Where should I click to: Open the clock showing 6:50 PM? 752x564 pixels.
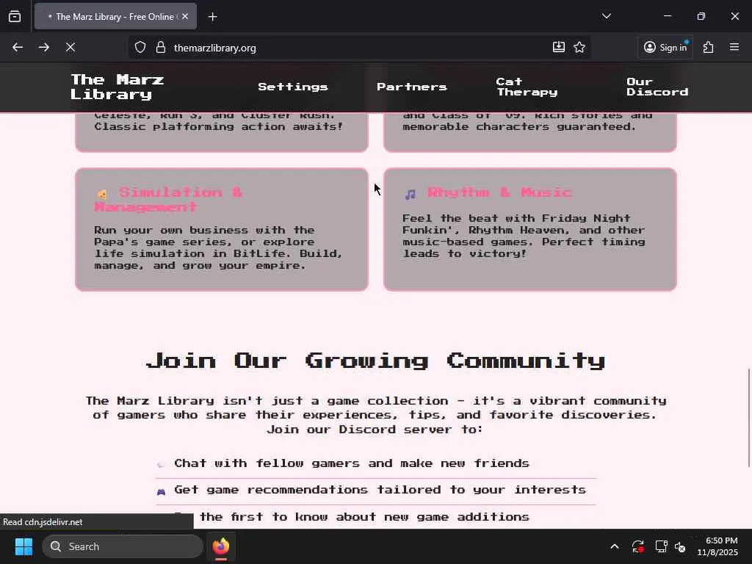(x=717, y=546)
